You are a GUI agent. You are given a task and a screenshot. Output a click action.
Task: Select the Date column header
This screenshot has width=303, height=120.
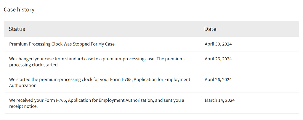click(x=210, y=29)
